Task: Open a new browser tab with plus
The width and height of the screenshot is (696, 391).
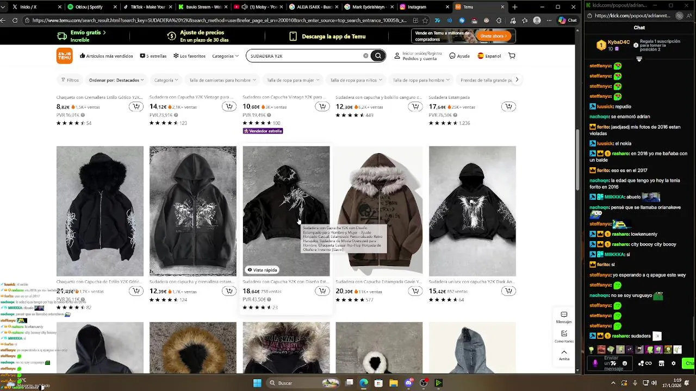Action: (x=514, y=7)
